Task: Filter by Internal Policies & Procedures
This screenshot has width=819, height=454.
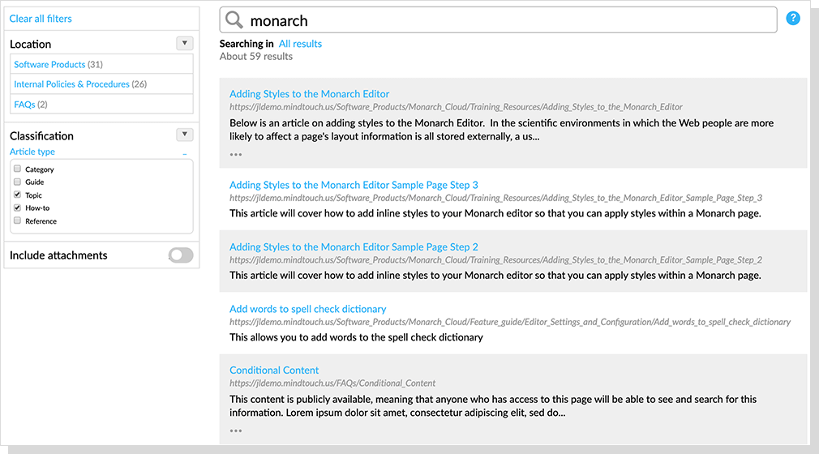Action: (71, 84)
